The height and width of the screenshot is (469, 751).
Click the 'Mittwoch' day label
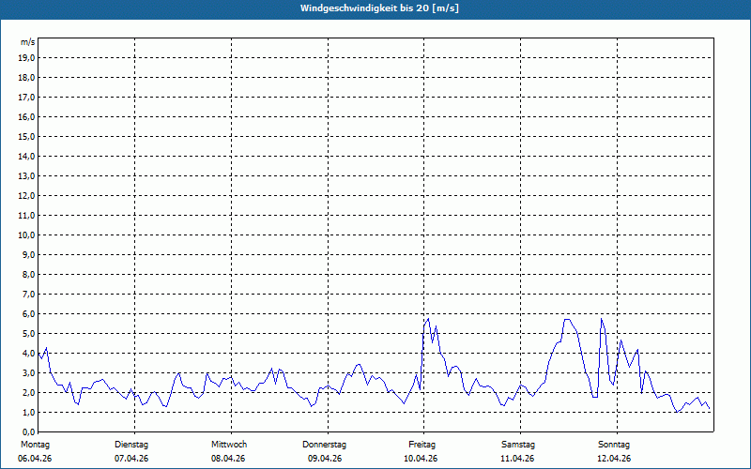click(229, 445)
